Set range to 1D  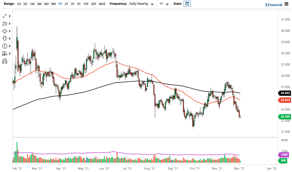(x=19, y=4)
